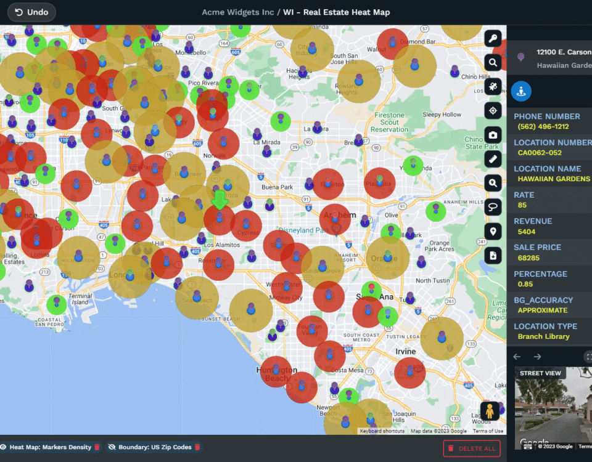
Task: Click the DELETE ALL button
Action: tap(471, 448)
